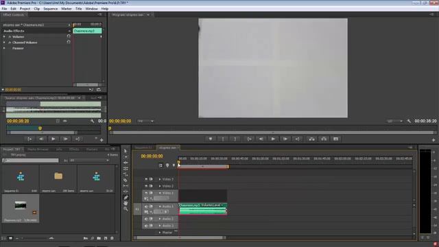Switch to the Media Browser tab
The width and height of the screenshot is (439, 247).
38,150
